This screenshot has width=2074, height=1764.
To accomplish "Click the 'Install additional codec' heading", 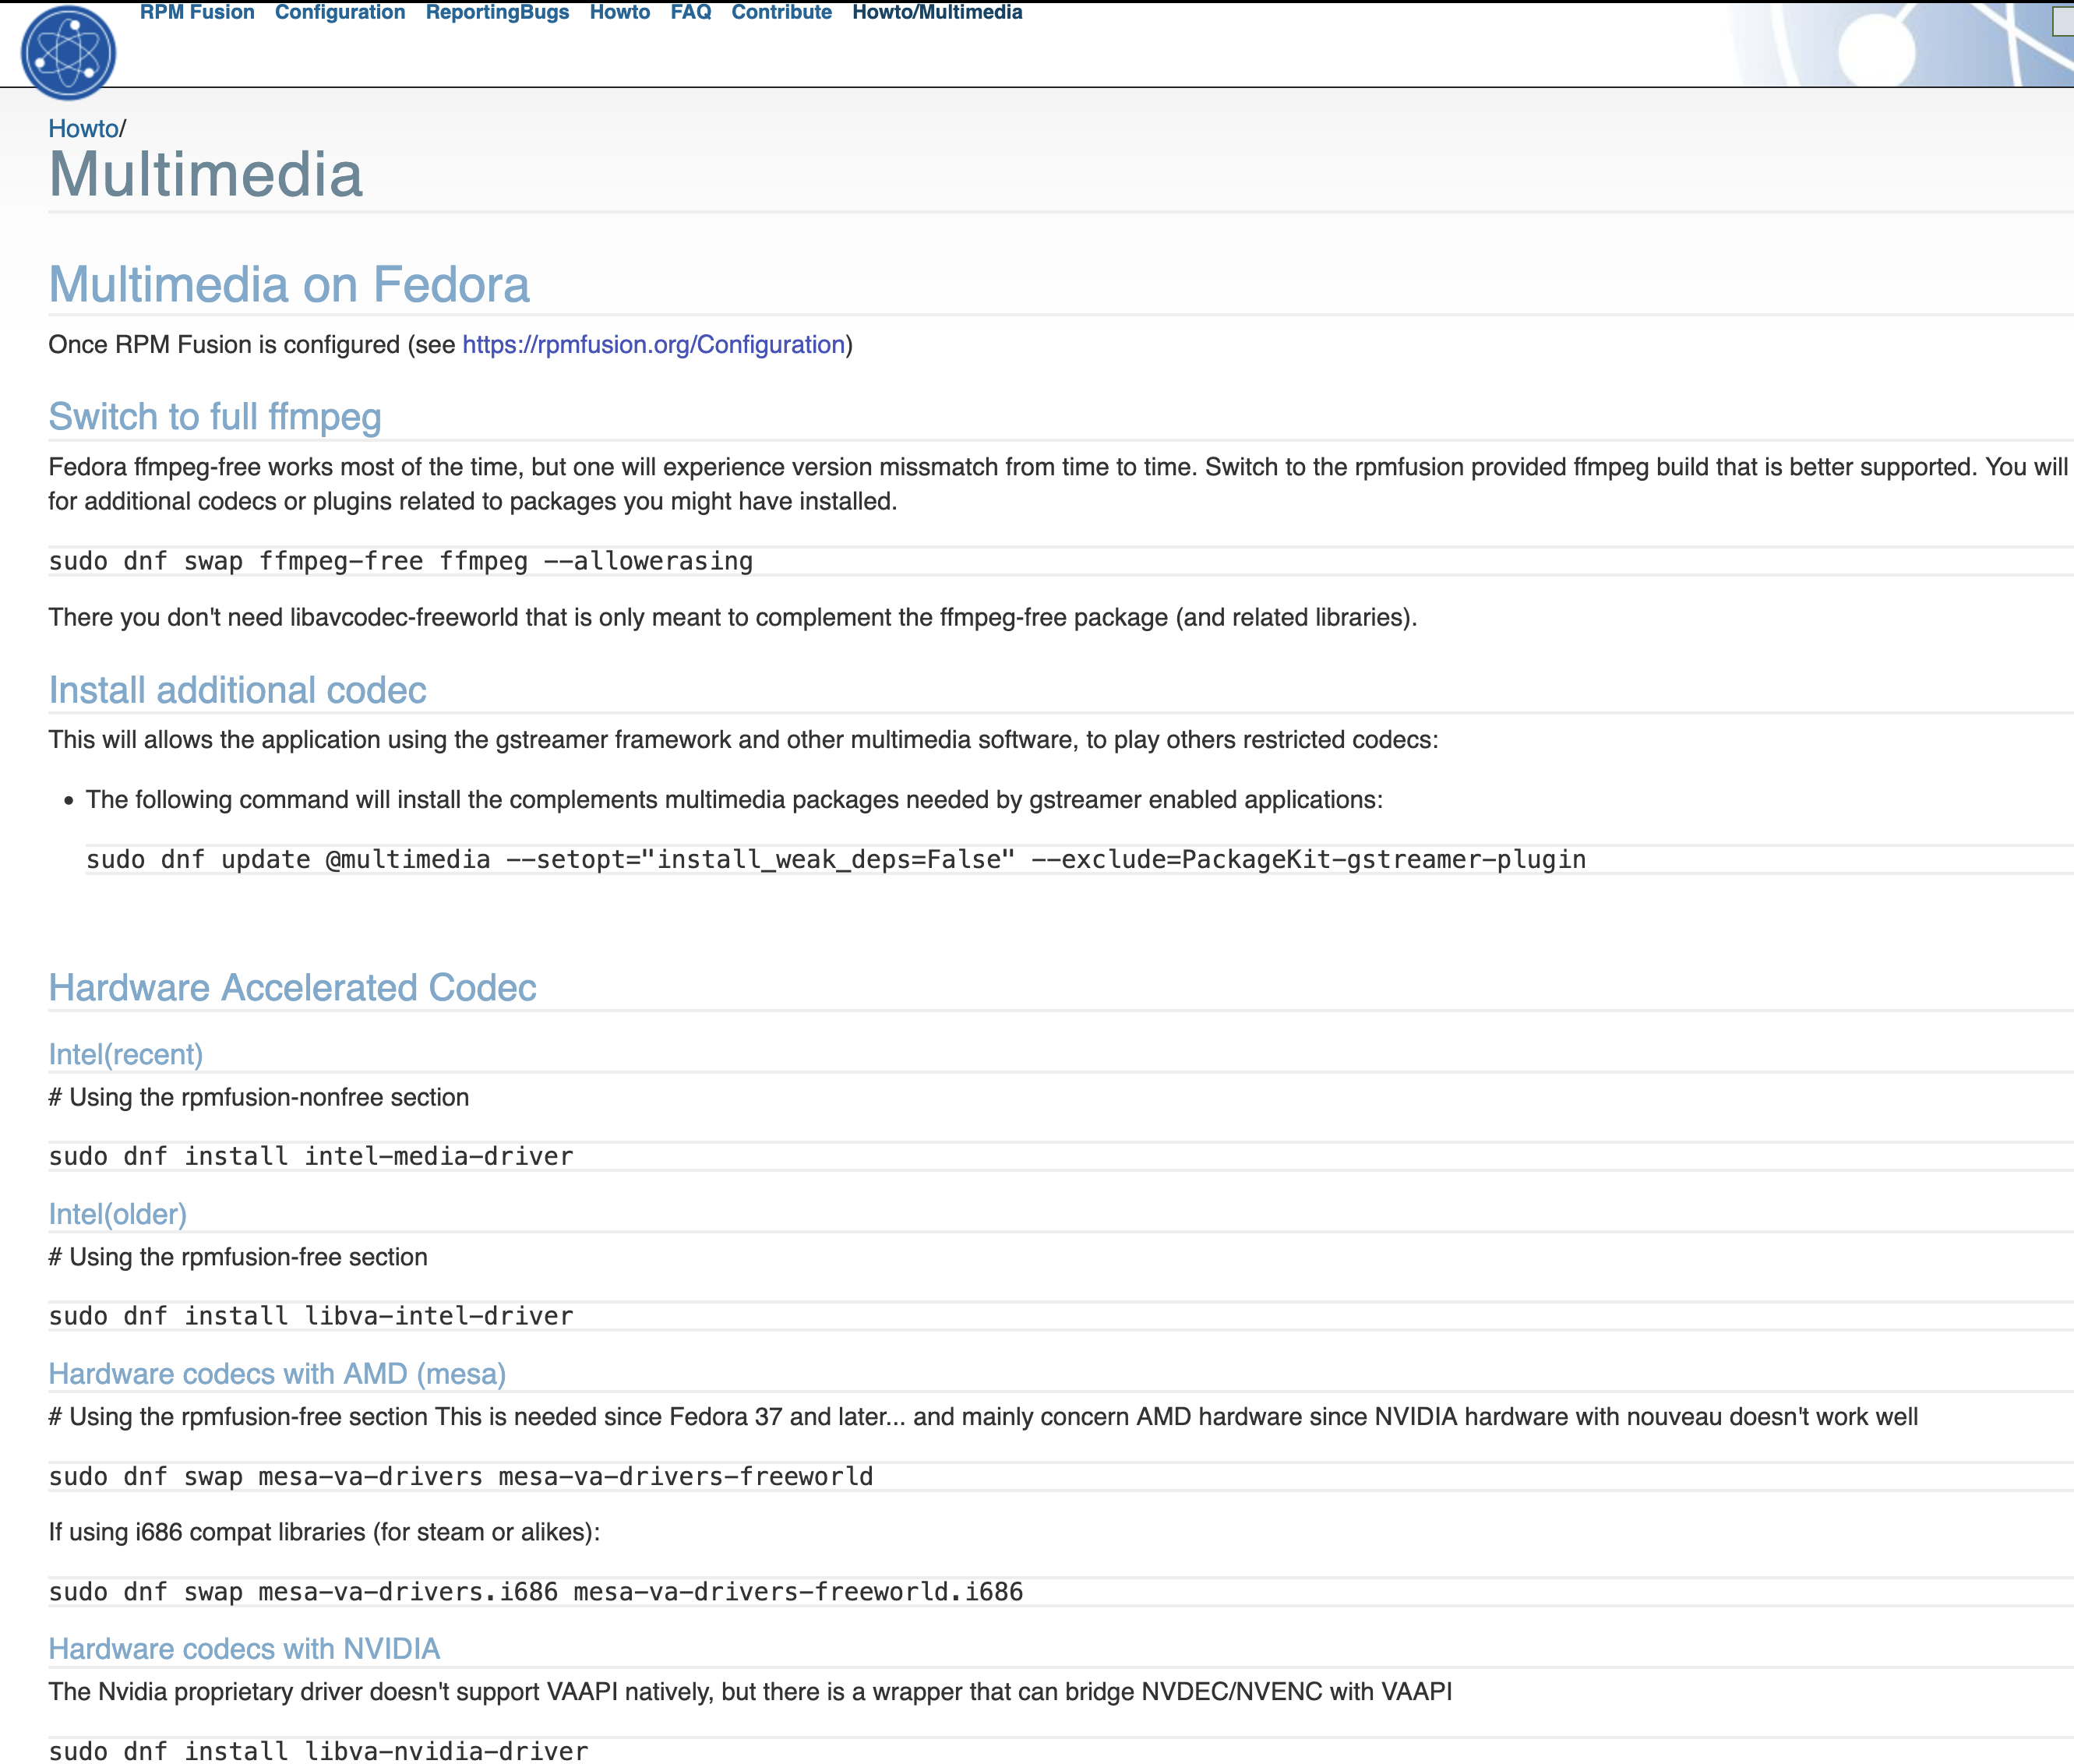I will [x=237, y=689].
